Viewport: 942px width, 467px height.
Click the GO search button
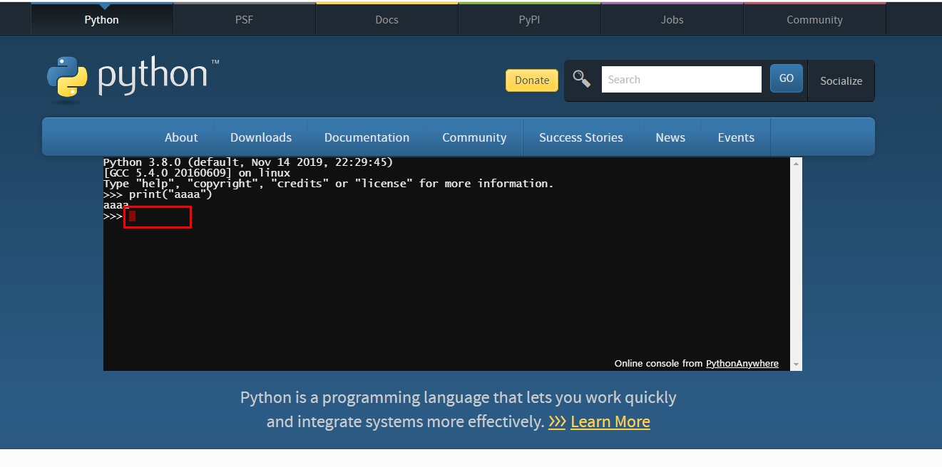pos(787,78)
